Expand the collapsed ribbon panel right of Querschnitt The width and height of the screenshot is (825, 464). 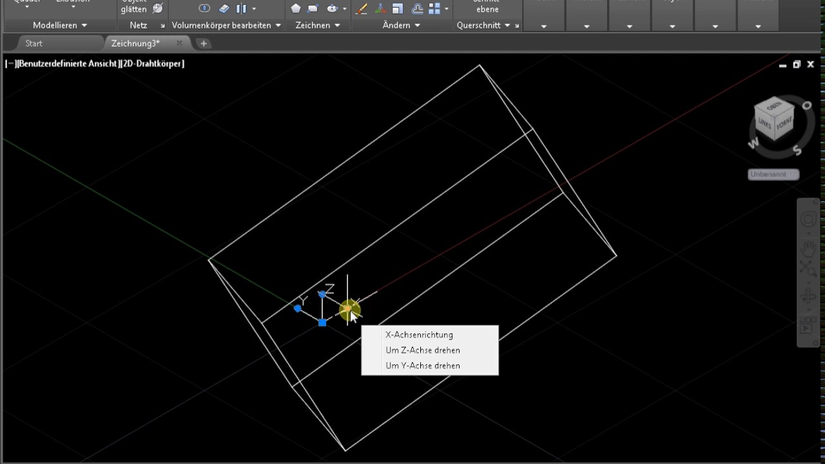pyautogui.click(x=543, y=26)
